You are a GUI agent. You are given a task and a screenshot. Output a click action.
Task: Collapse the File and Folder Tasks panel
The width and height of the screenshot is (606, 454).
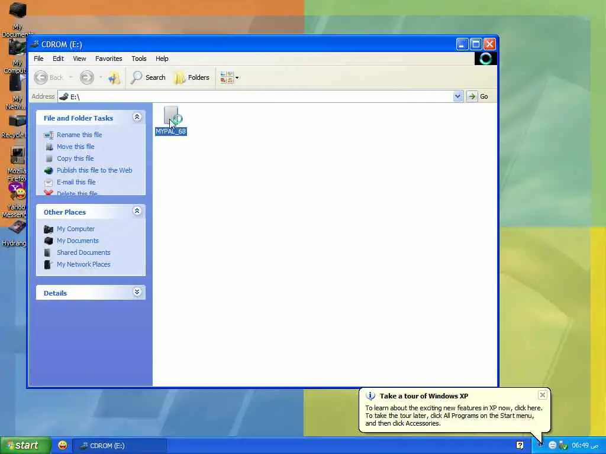click(137, 117)
